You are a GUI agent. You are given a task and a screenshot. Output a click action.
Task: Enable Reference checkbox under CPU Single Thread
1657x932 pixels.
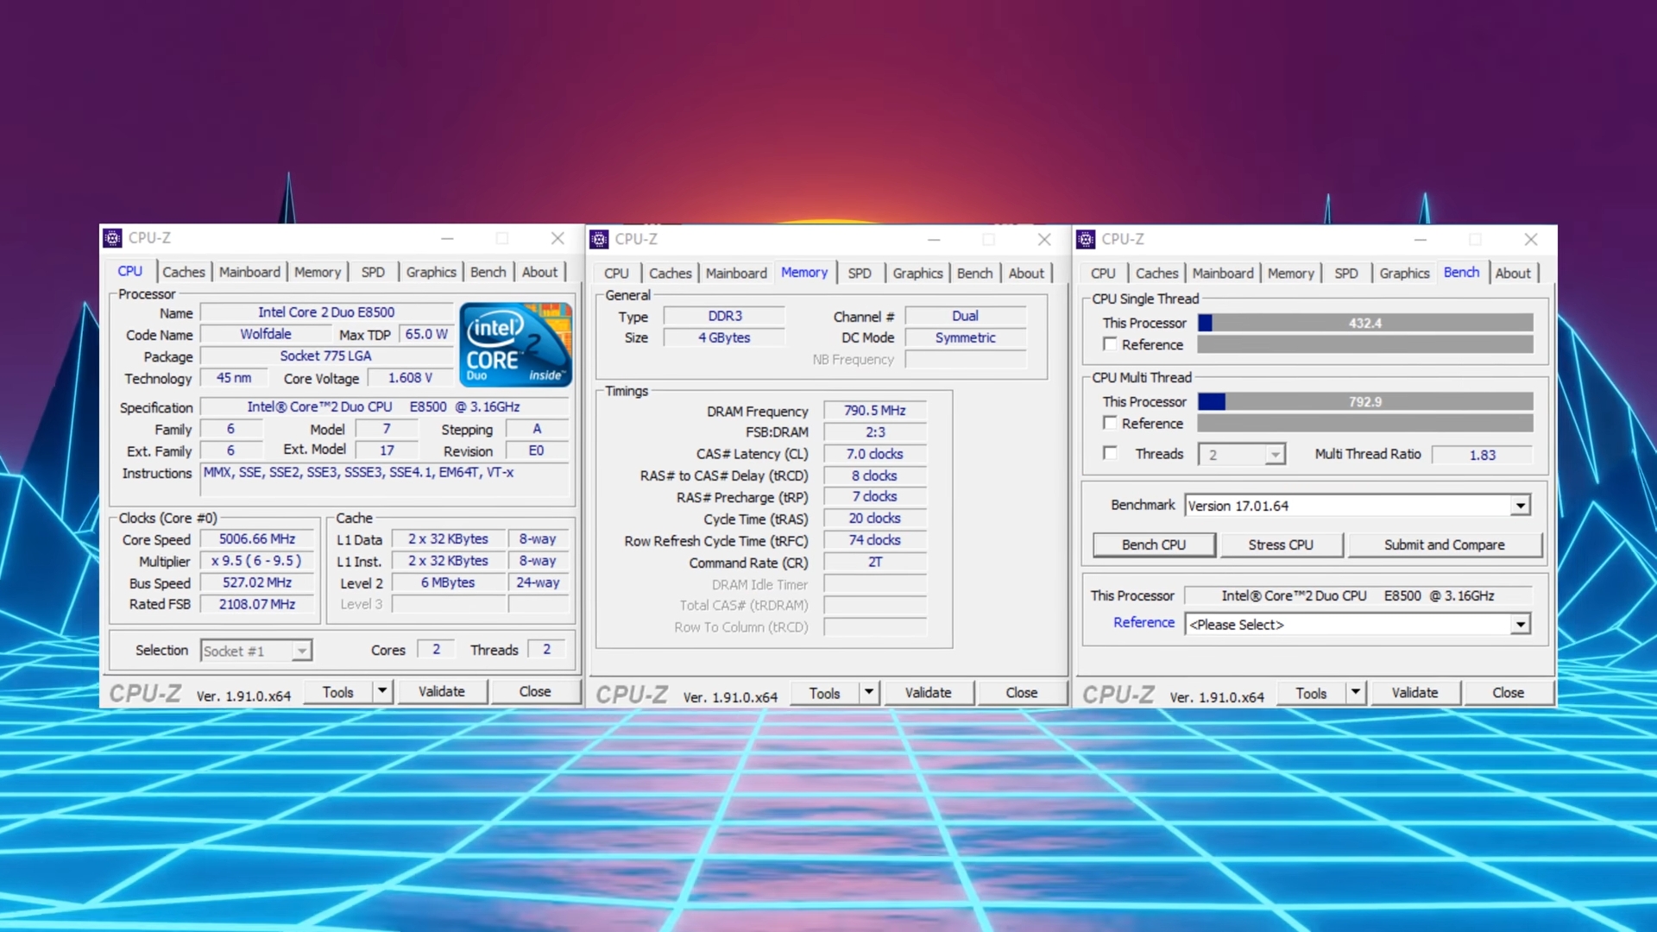(x=1110, y=344)
